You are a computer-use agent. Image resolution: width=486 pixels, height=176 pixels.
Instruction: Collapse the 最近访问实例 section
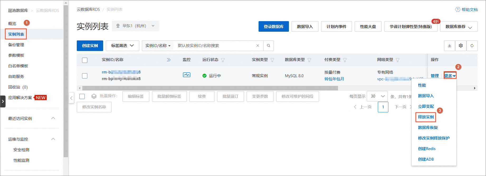point(53,118)
